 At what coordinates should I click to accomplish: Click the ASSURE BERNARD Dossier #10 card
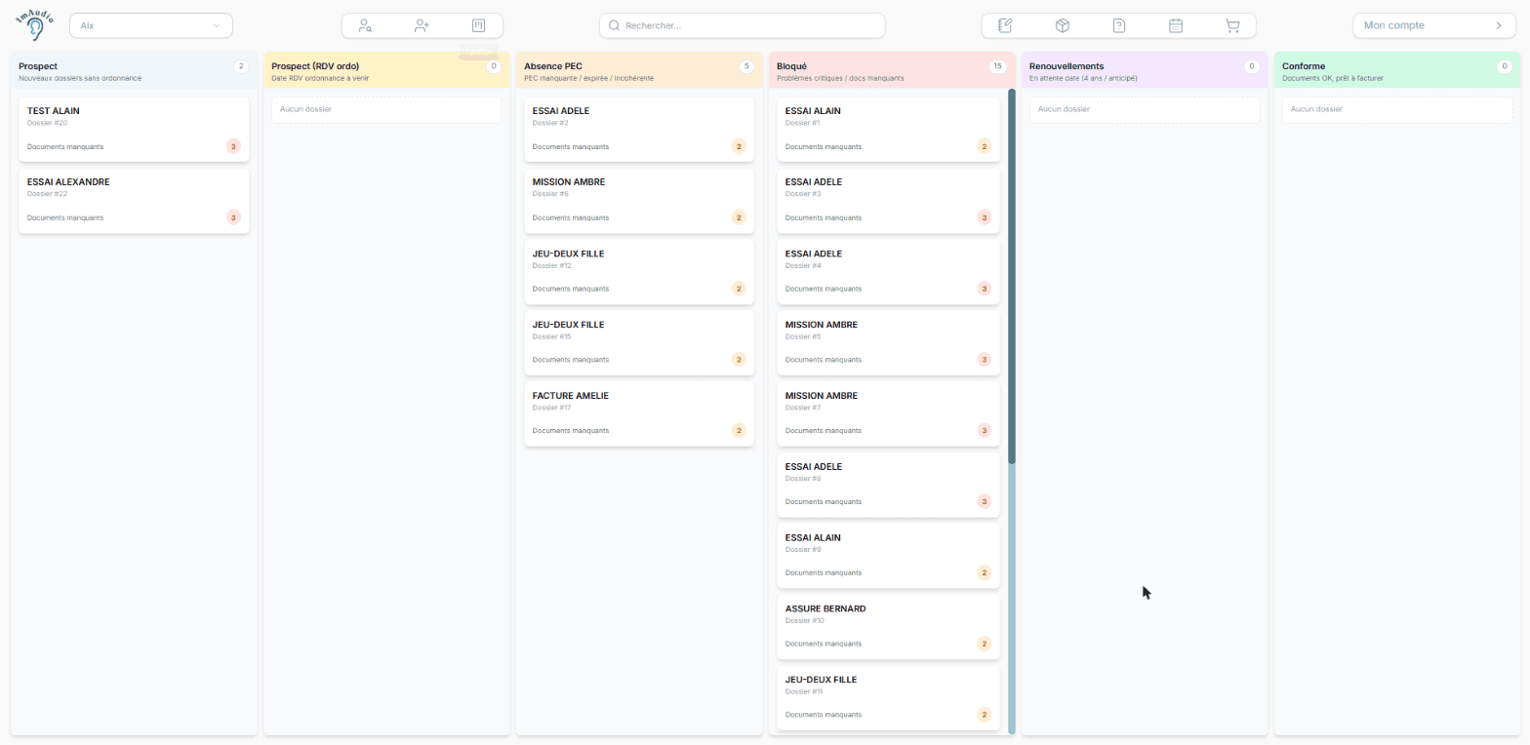pyautogui.click(x=888, y=627)
